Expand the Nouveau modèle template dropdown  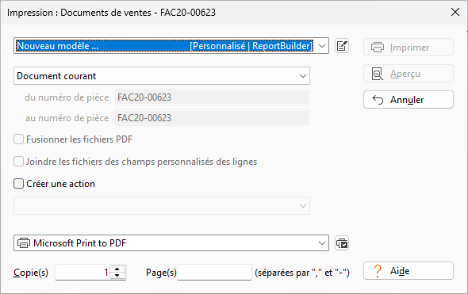click(x=321, y=46)
